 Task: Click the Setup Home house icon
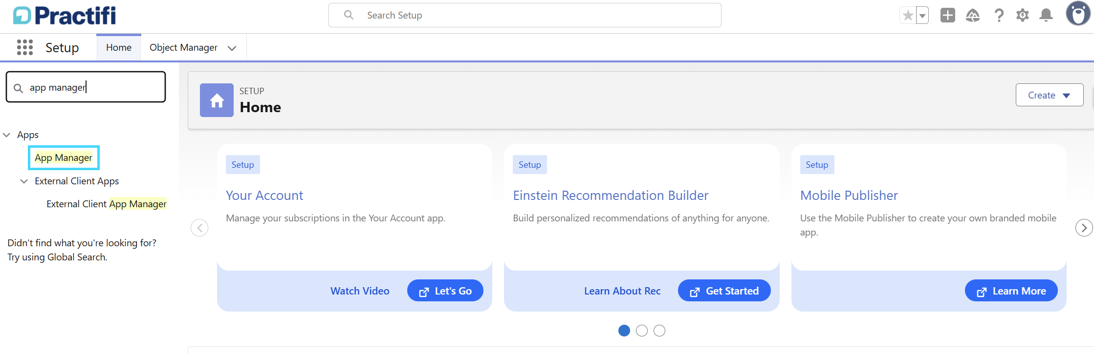(x=217, y=100)
